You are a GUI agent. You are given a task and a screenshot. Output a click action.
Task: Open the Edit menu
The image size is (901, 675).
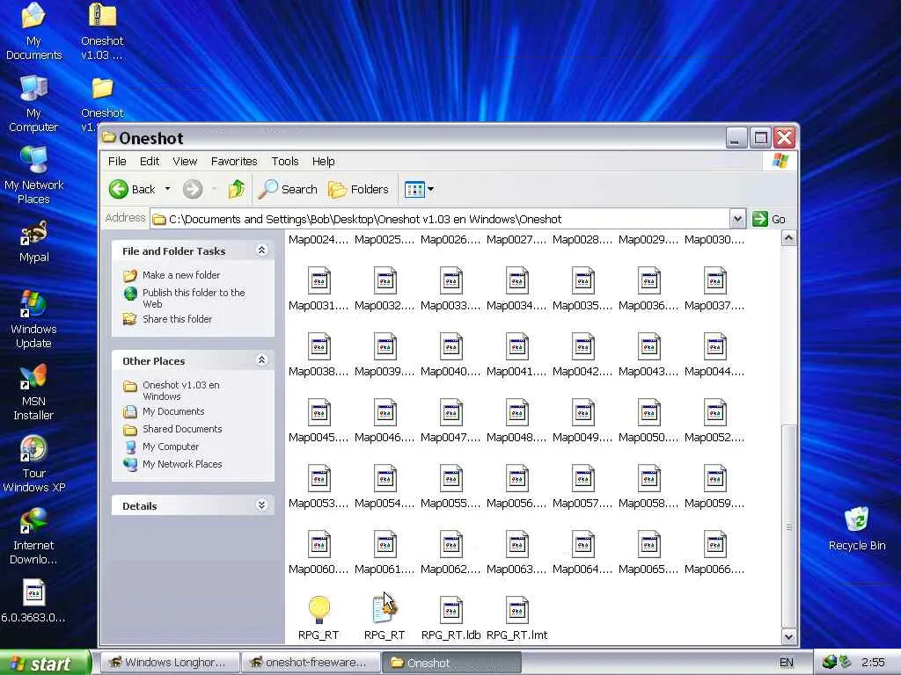pos(150,162)
